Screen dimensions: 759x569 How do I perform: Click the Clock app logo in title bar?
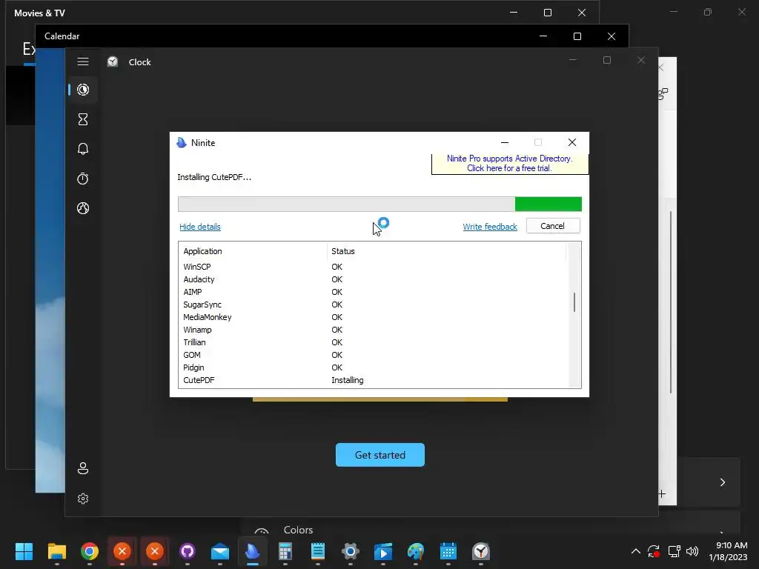113,61
